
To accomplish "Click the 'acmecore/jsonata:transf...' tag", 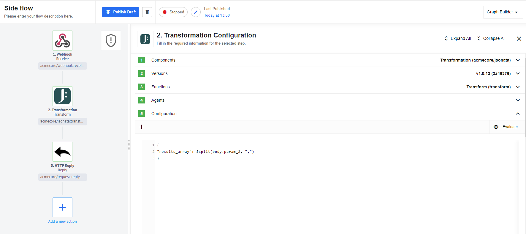I will coord(62,121).
